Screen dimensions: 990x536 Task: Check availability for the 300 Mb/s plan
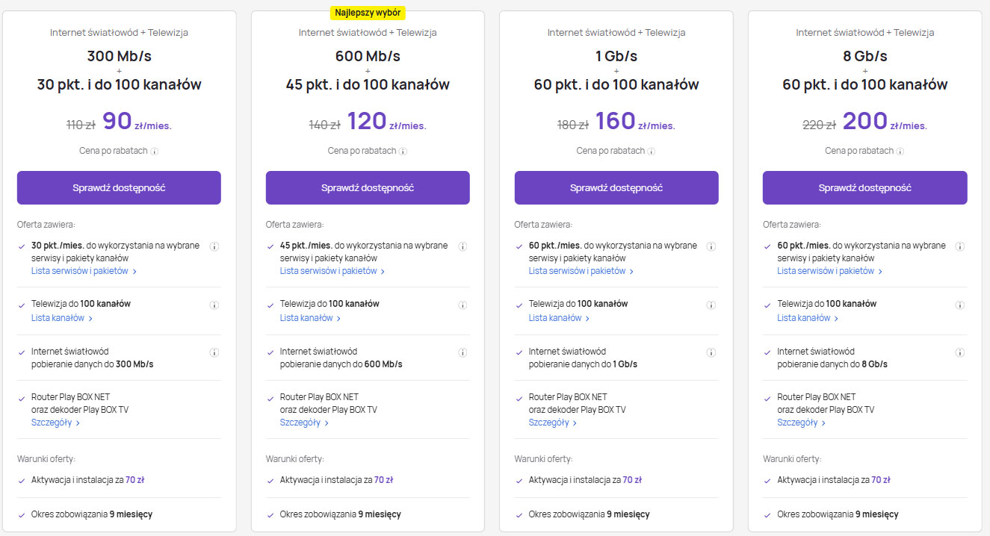click(119, 187)
